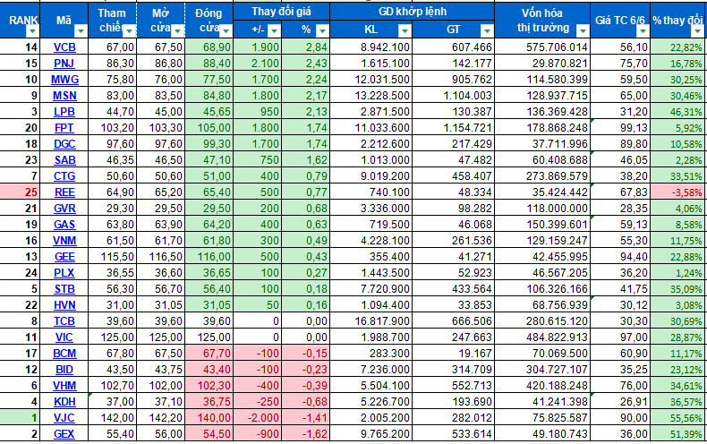Screen dimensions: 707x444
Task: Select the BCM ticker link
Action: pos(64,354)
